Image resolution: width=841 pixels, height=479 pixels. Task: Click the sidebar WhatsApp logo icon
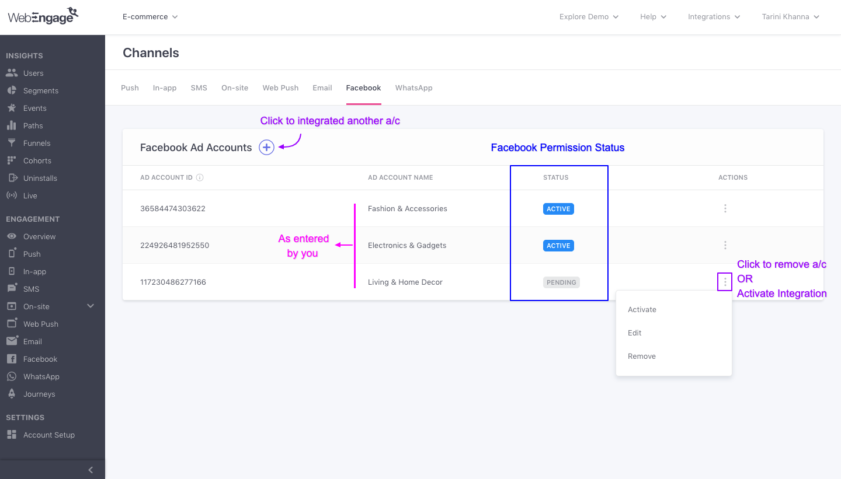[x=12, y=376]
